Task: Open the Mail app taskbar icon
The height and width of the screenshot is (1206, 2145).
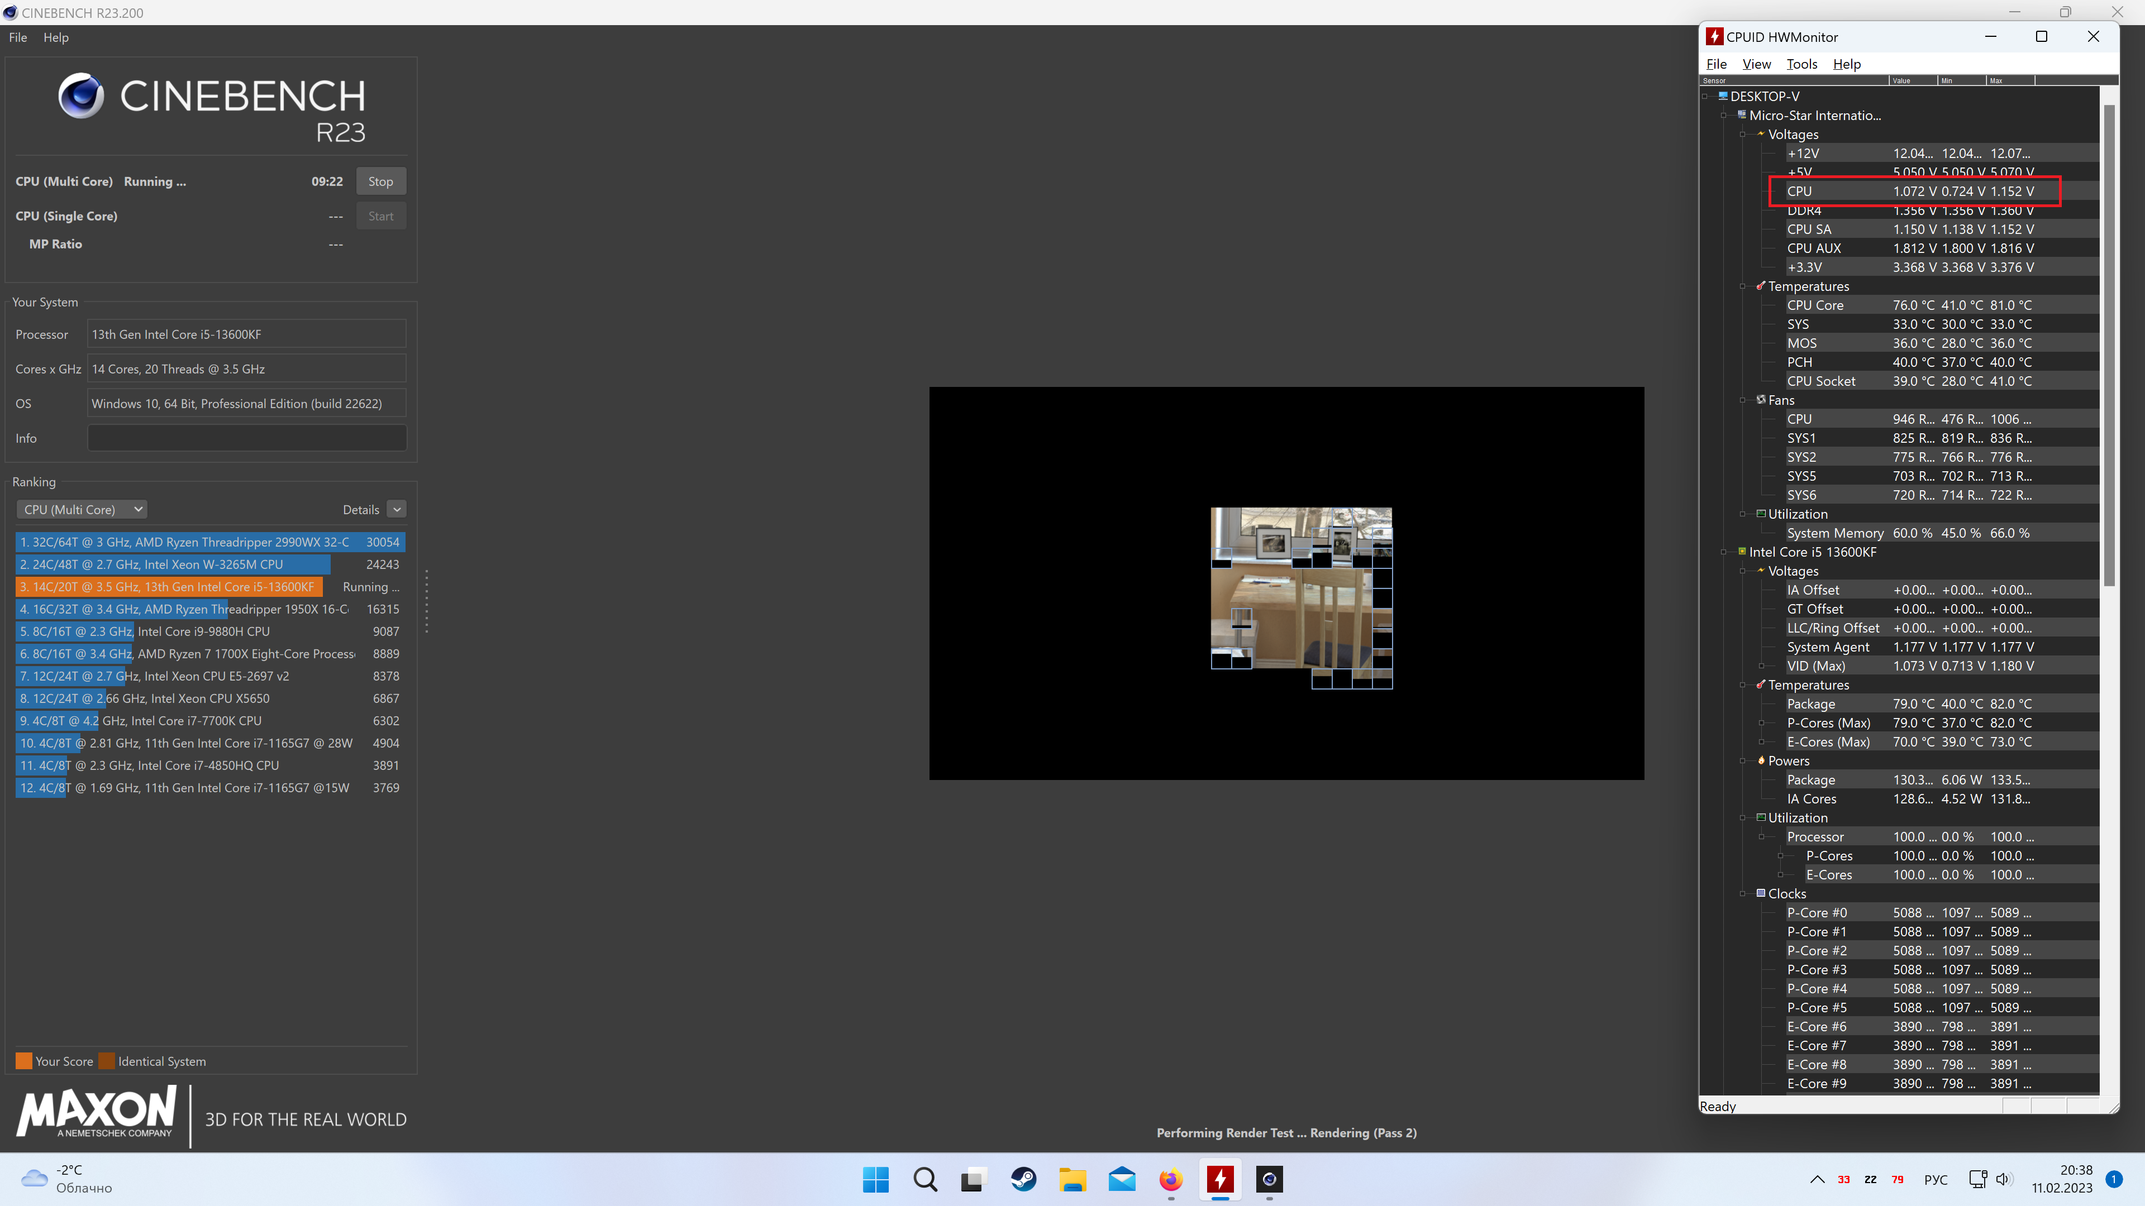Action: pyautogui.click(x=1122, y=1179)
